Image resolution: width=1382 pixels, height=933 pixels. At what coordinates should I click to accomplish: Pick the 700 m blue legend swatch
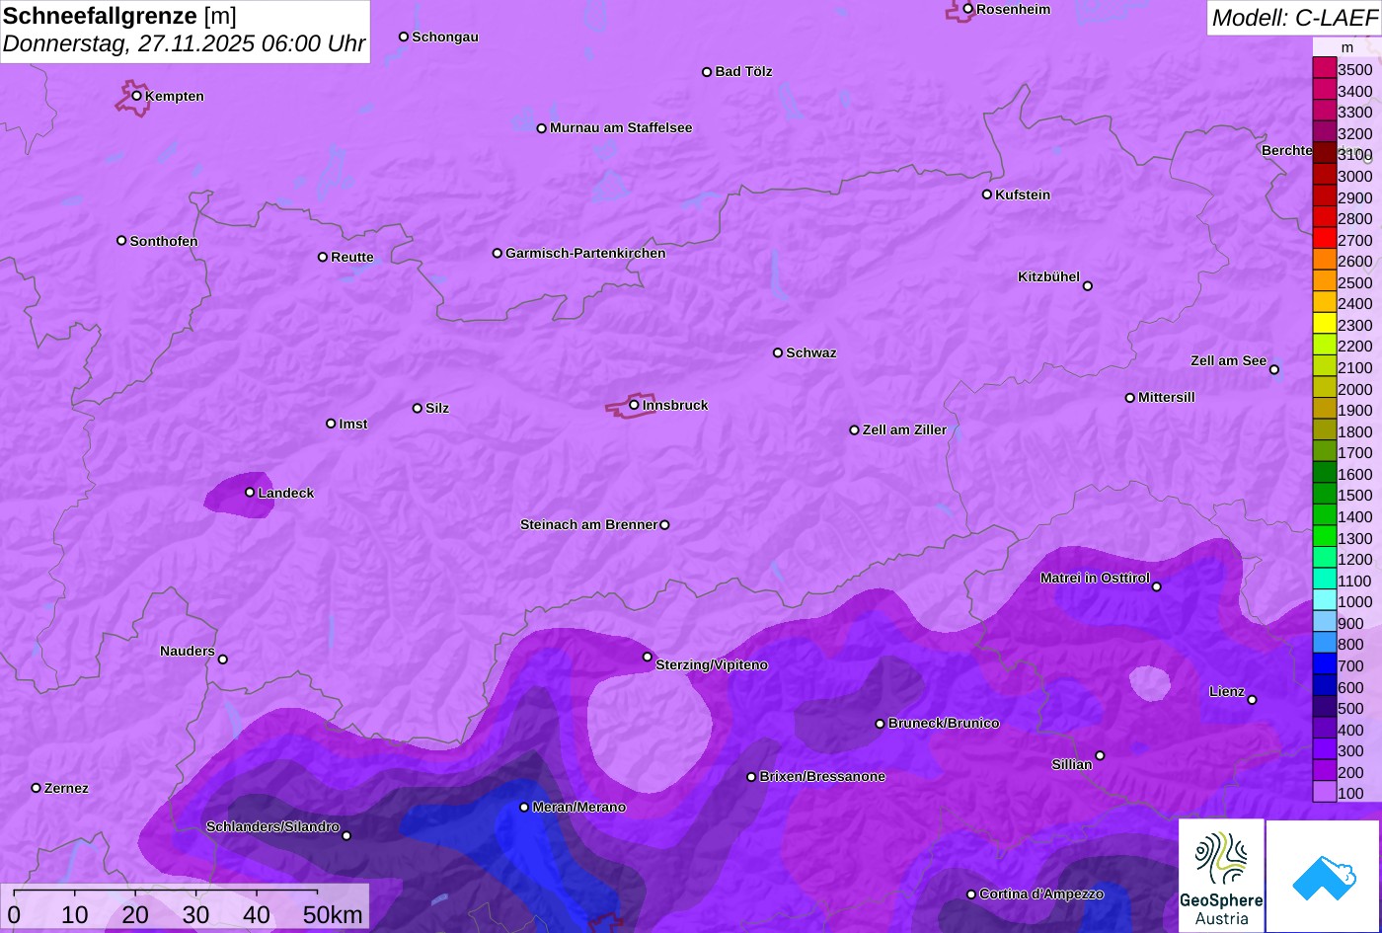click(x=1324, y=664)
